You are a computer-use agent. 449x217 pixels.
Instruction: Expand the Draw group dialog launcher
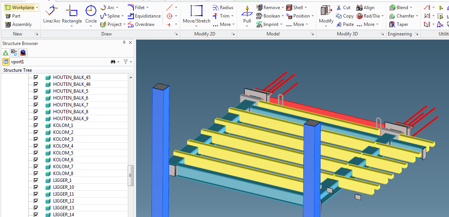click(x=176, y=34)
